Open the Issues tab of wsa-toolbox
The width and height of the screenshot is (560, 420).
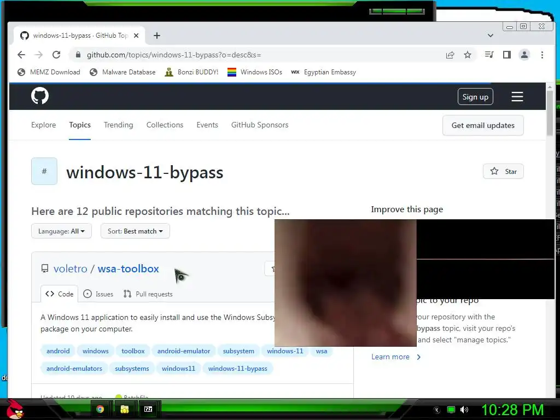click(98, 294)
